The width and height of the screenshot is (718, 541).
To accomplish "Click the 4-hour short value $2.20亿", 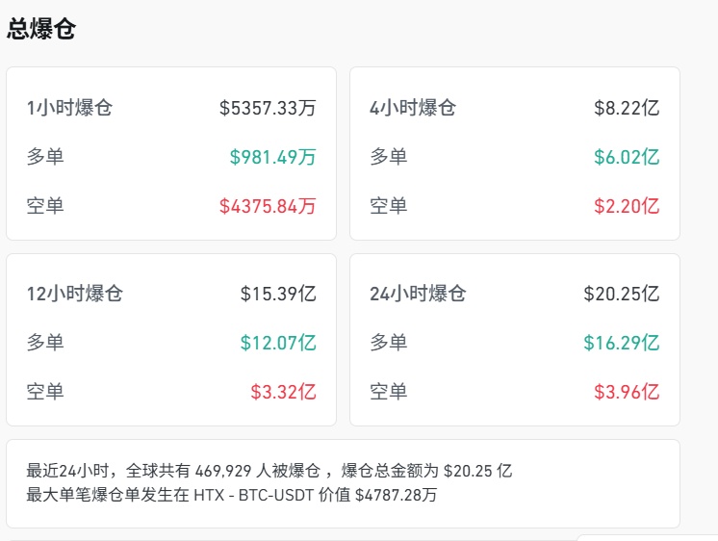I will (627, 206).
